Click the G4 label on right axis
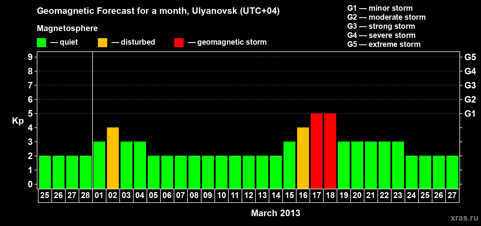The width and height of the screenshot is (481, 226). [x=470, y=71]
